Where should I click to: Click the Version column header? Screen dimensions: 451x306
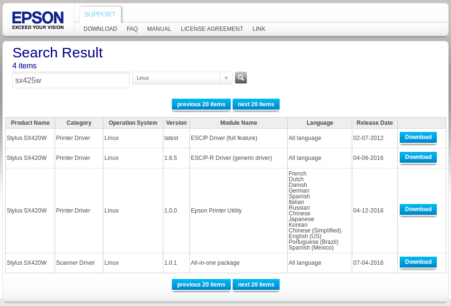176,123
